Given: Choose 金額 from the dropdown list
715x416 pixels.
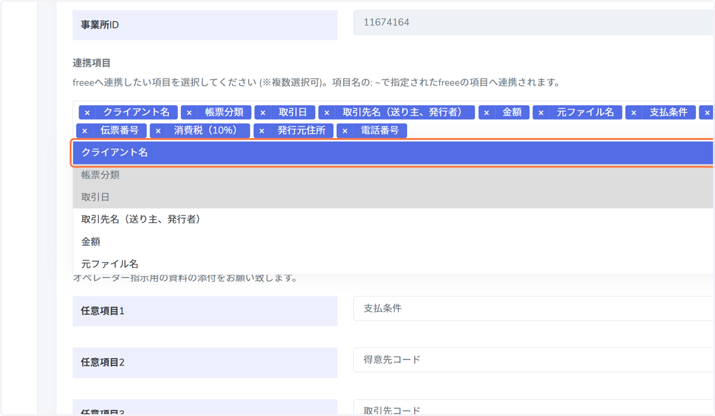Looking at the screenshot, I should 393,242.
